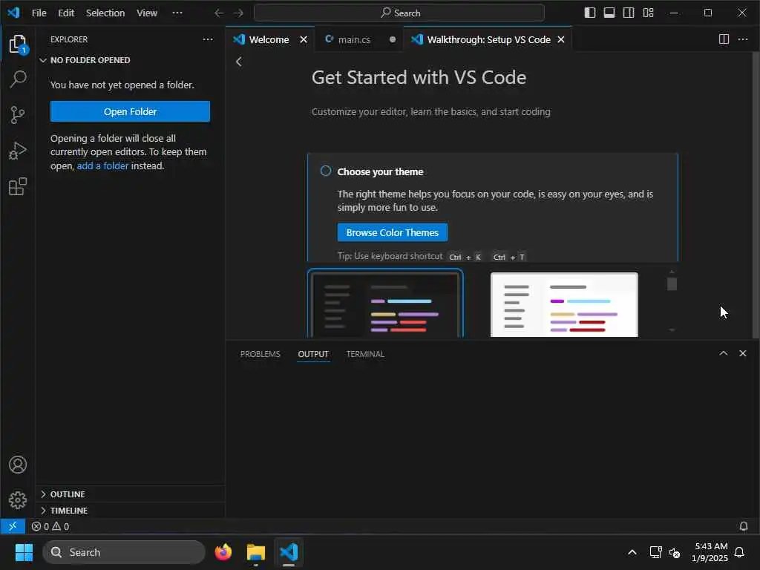Click the command center Search box
Image resolution: width=760 pixels, height=570 pixels.
pos(399,13)
